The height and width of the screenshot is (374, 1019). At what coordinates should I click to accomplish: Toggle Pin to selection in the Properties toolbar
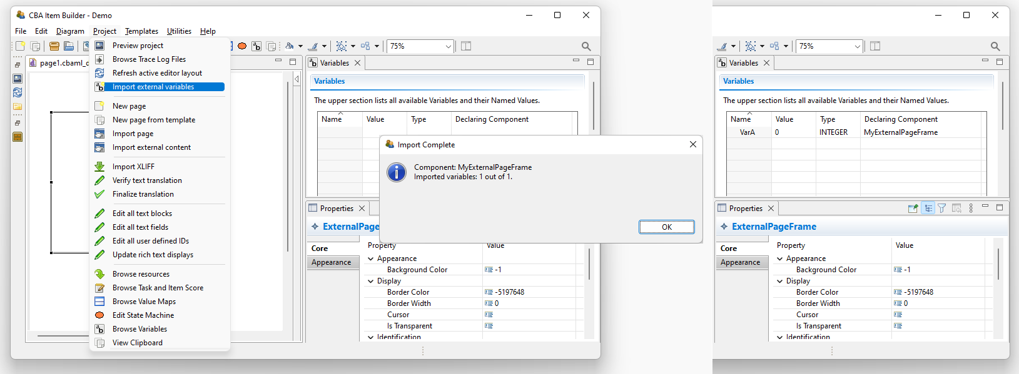pos(913,209)
